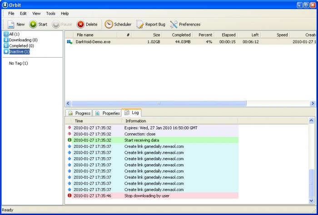Click the download list left scroll arrow
The image size is (318, 215).
point(68,104)
